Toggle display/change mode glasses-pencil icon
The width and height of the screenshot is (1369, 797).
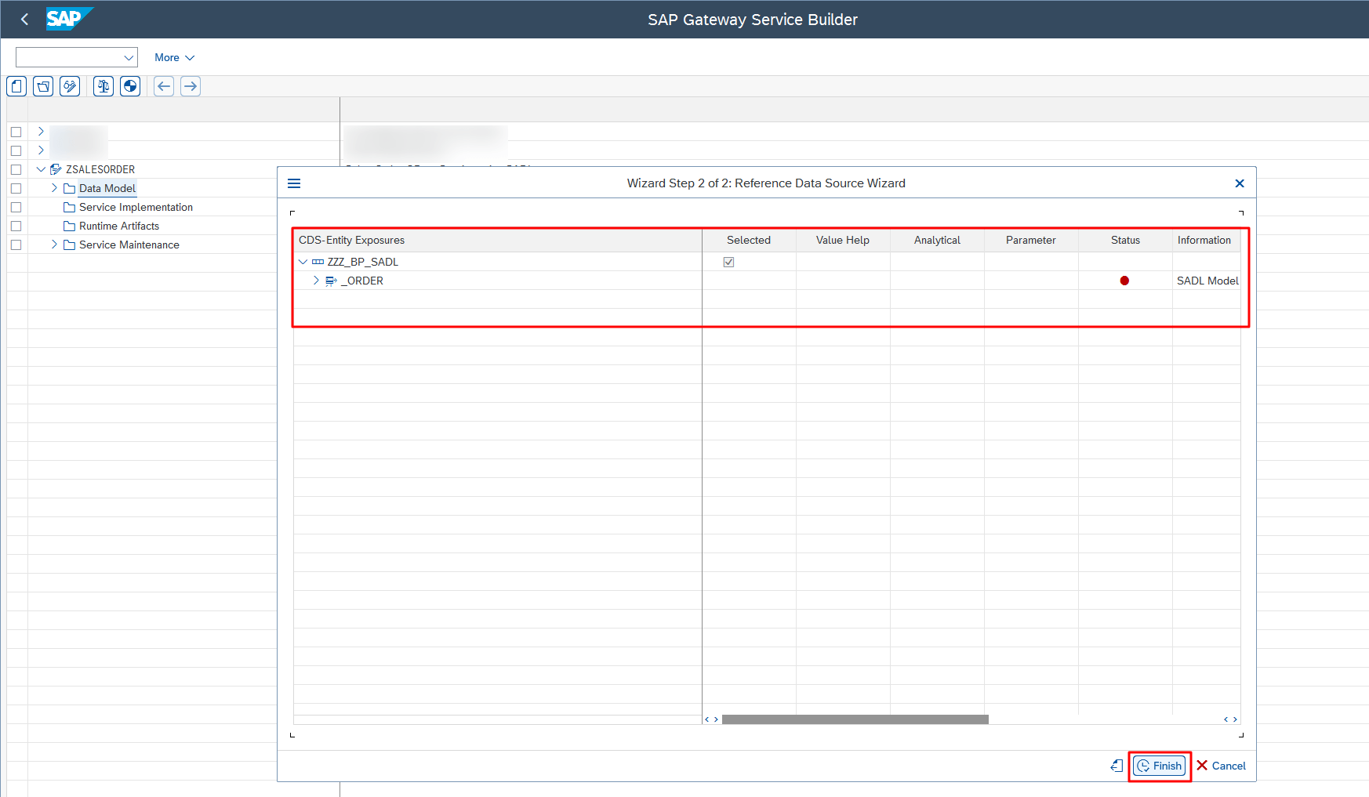(71, 86)
